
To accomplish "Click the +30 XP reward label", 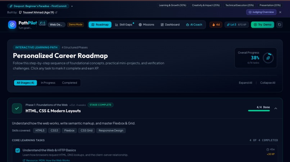I will tap(271, 154).
